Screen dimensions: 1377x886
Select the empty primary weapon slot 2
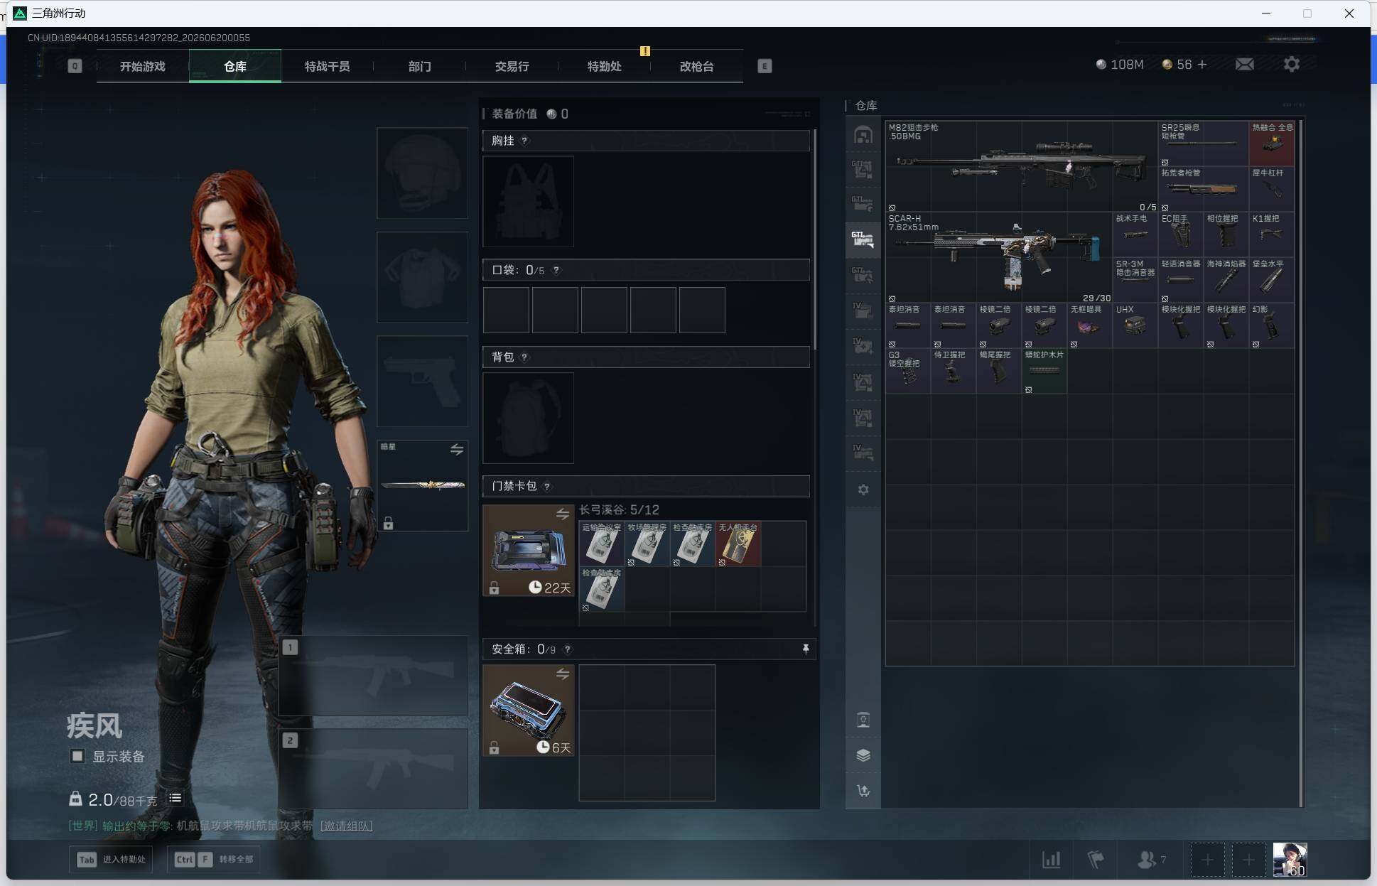pyautogui.click(x=373, y=769)
